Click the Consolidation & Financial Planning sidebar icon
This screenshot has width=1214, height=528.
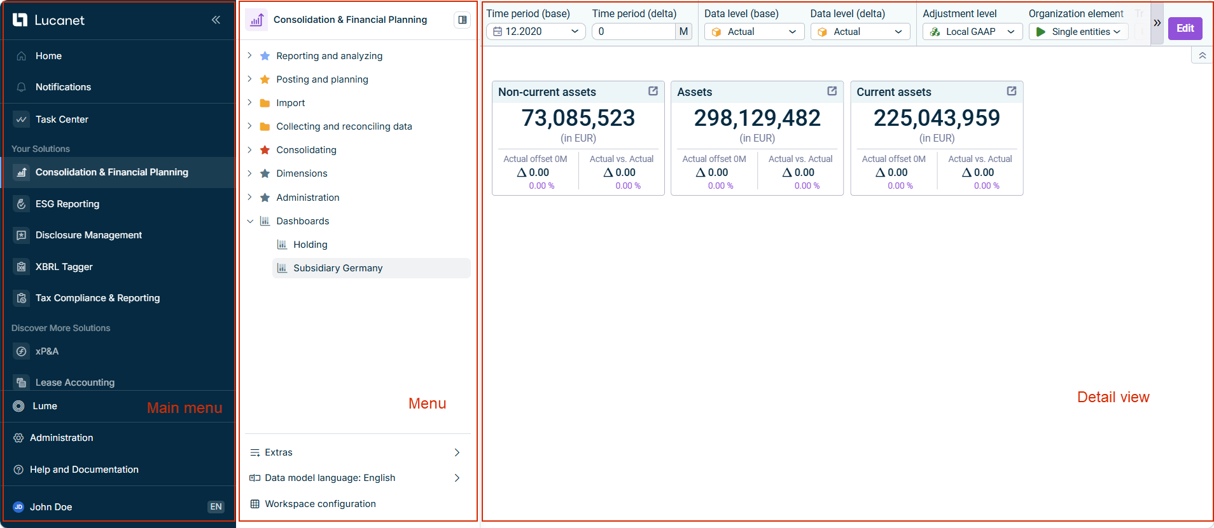22,172
